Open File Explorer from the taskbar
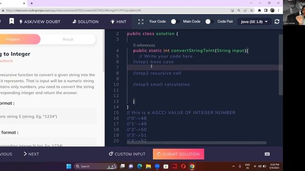305x171 pixels. (148, 166)
